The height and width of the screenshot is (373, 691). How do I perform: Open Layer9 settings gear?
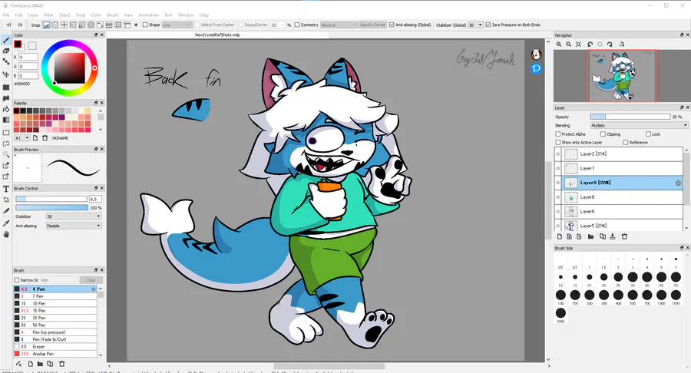click(x=678, y=183)
